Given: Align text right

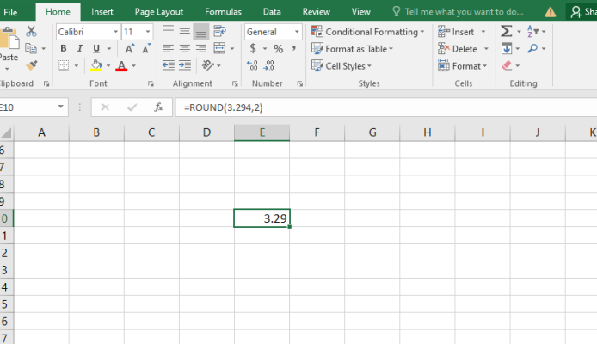Looking at the screenshot, I should pos(201,48).
